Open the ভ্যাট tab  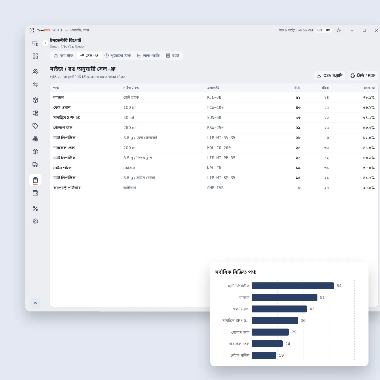point(172,56)
